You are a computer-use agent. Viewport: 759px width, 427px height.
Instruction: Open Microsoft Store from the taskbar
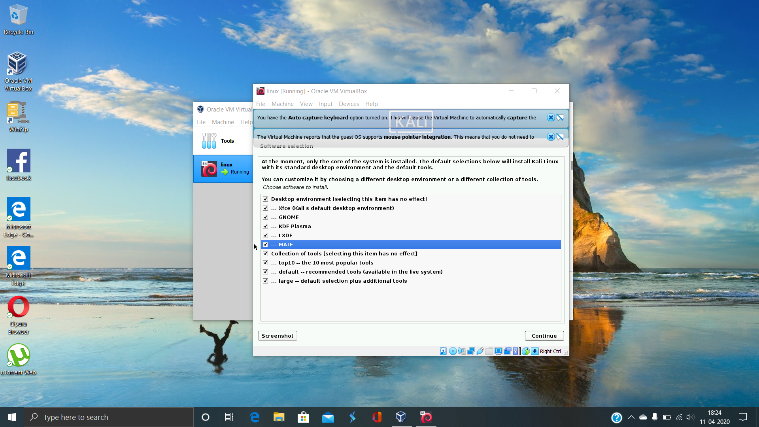303,417
